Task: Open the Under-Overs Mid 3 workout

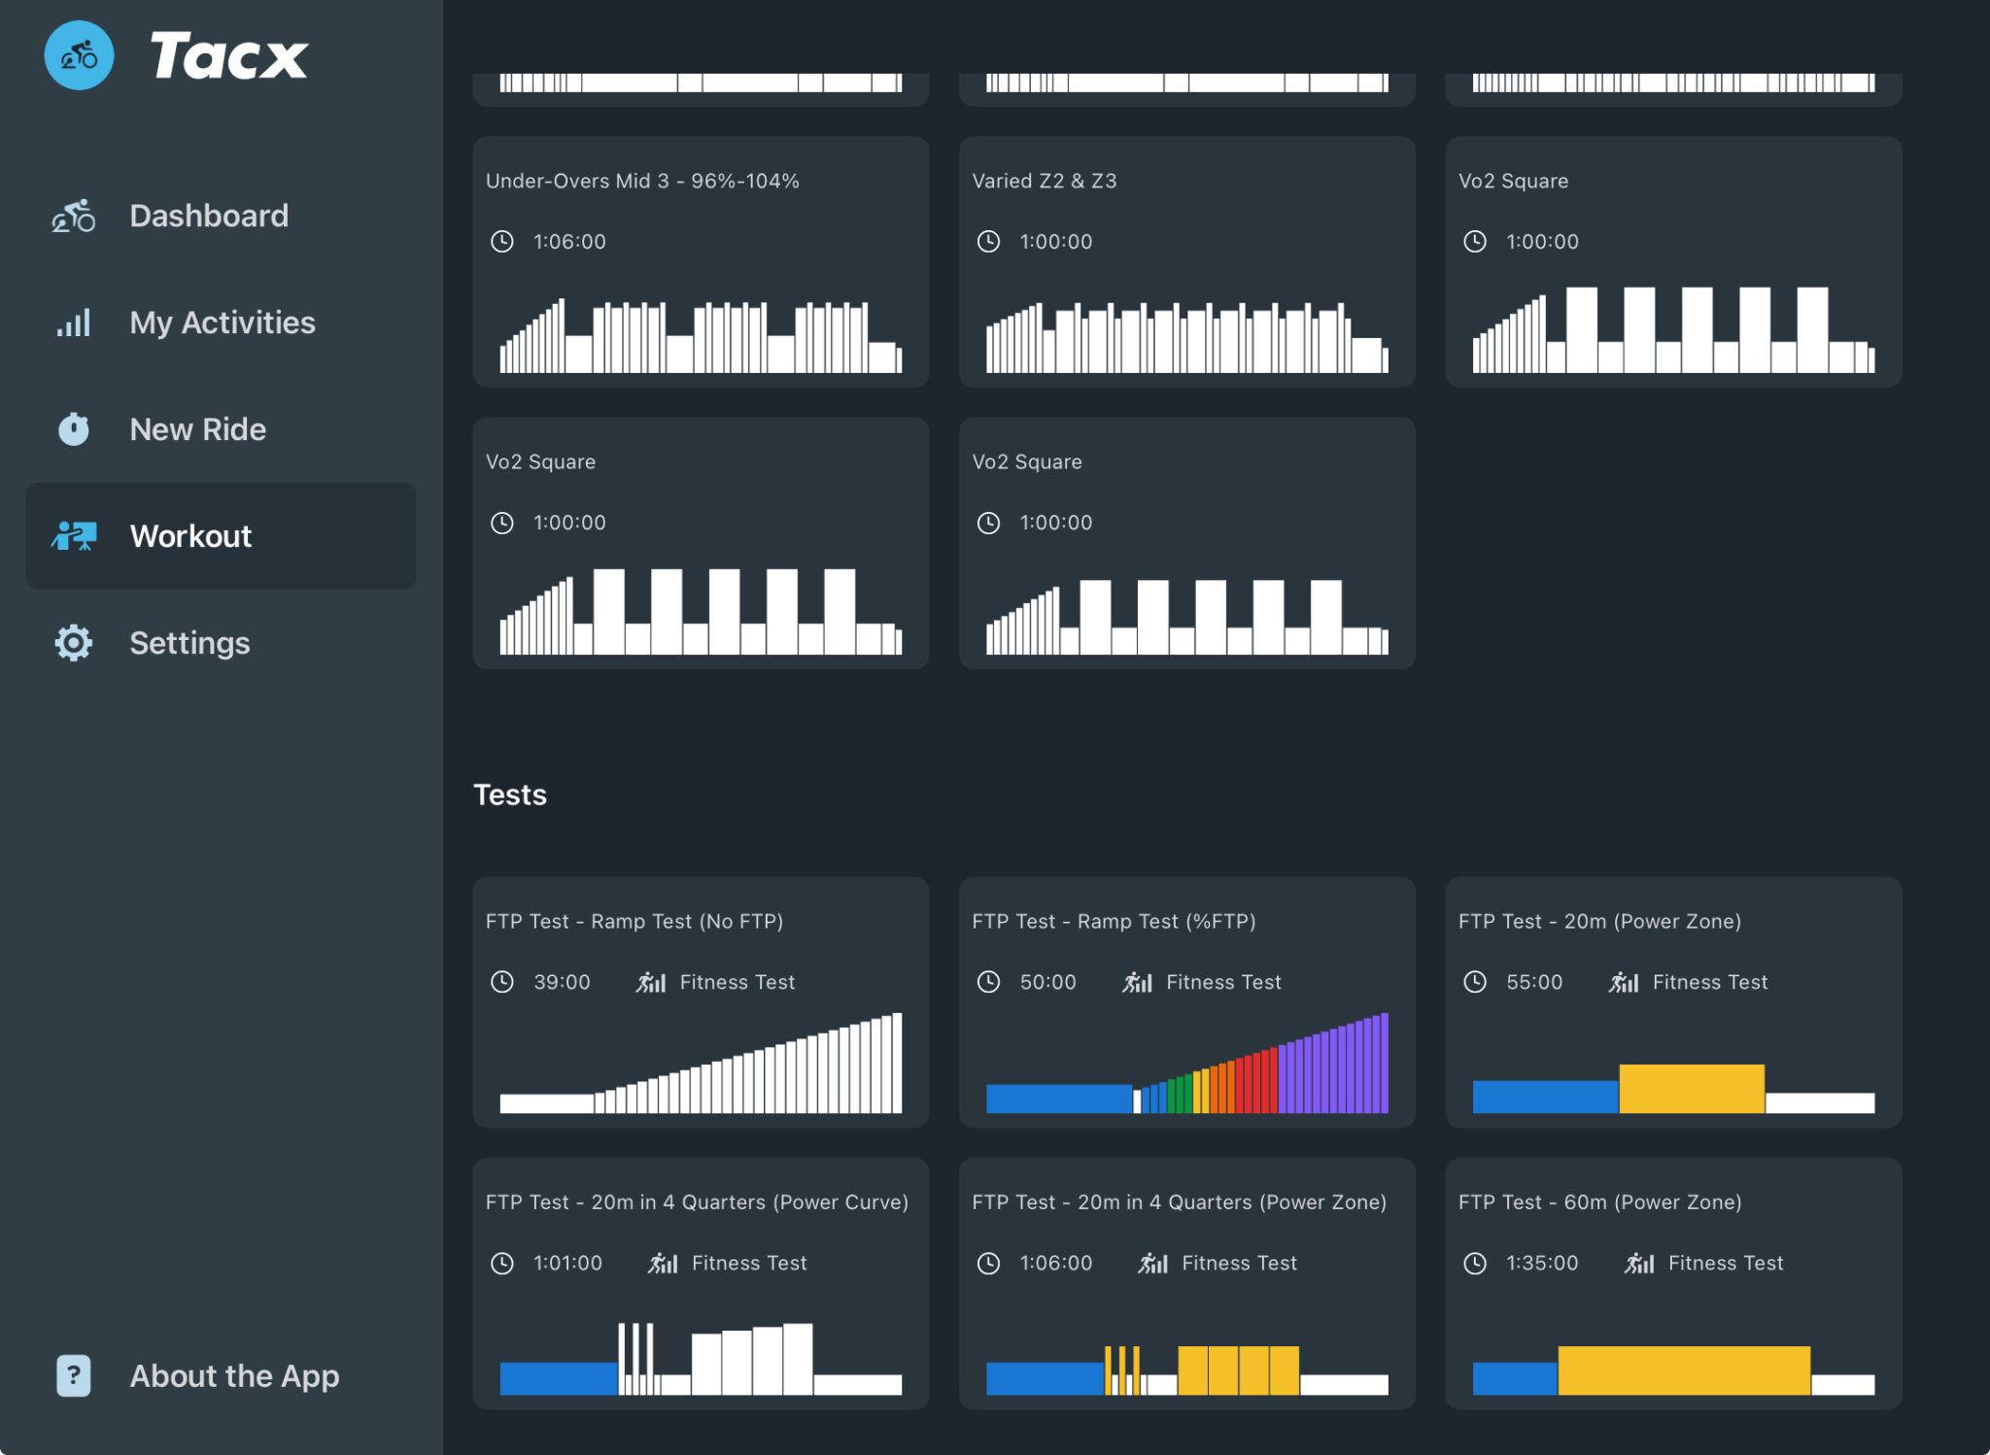Action: click(x=700, y=260)
